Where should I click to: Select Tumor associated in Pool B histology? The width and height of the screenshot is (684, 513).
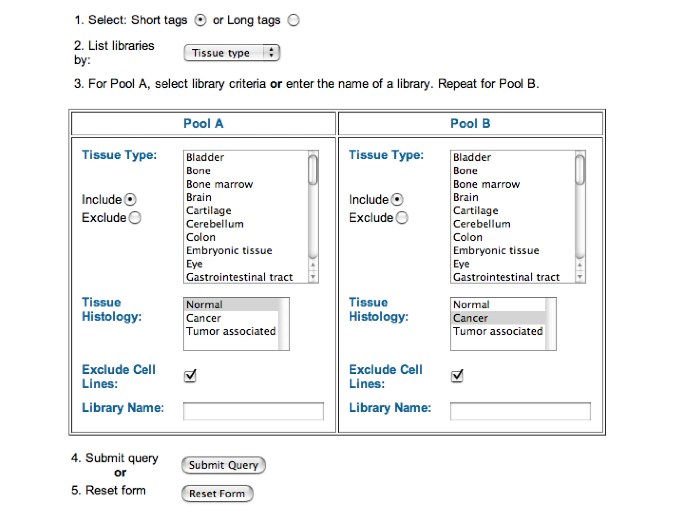(x=498, y=331)
